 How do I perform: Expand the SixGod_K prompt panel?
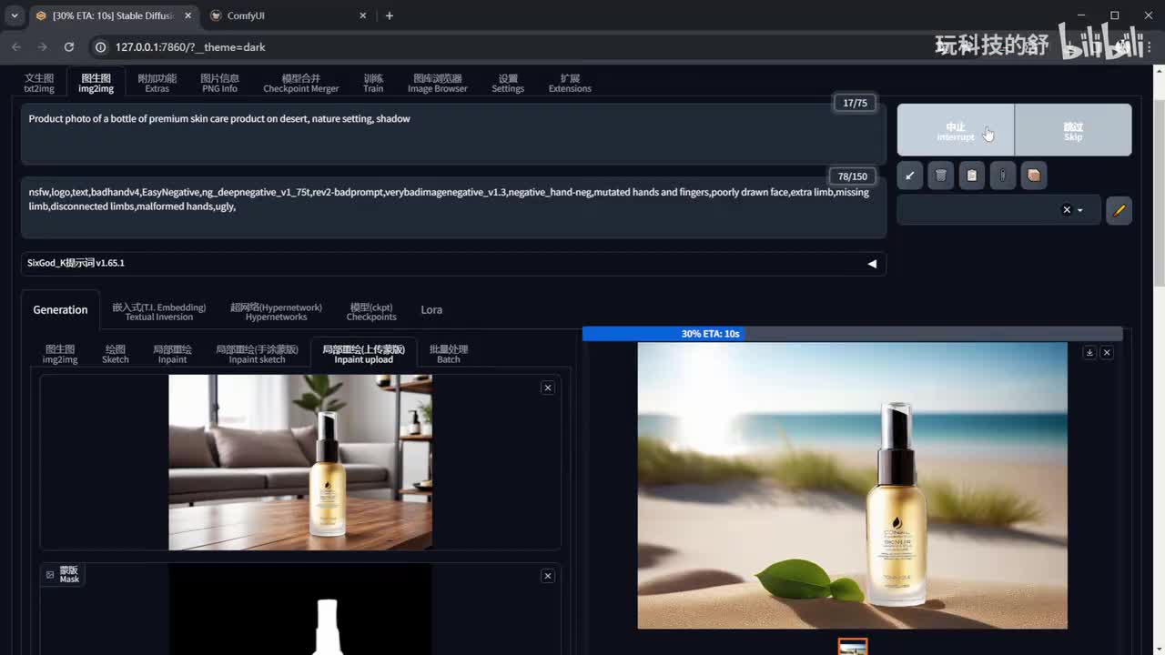(x=871, y=263)
